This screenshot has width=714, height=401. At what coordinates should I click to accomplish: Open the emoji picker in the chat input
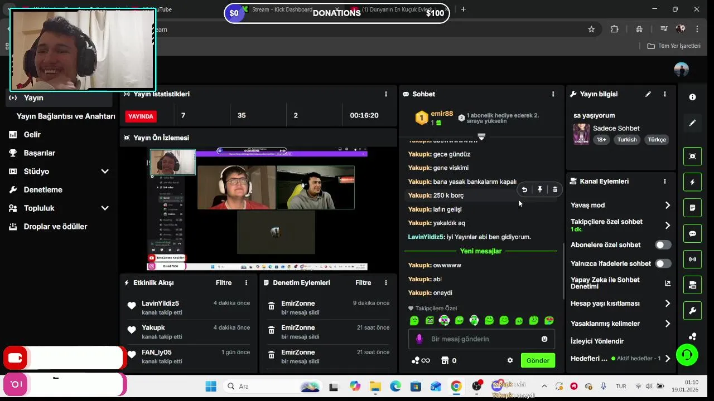point(544,339)
